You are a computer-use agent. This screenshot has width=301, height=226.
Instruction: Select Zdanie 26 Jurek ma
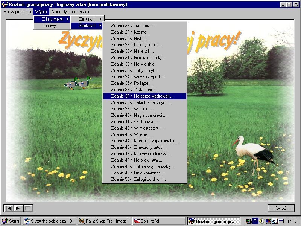coord(144,26)
